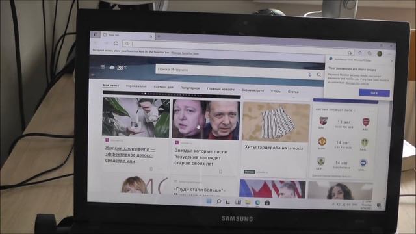Open the Collections icon in toolbar
Screen dimensions: 416x234
[370, 53]
